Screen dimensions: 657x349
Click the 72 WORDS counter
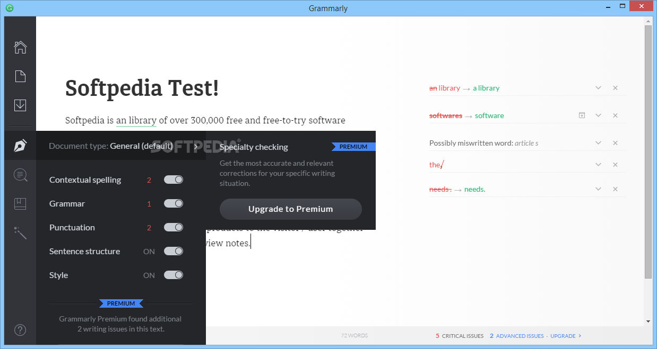[354, 336]
